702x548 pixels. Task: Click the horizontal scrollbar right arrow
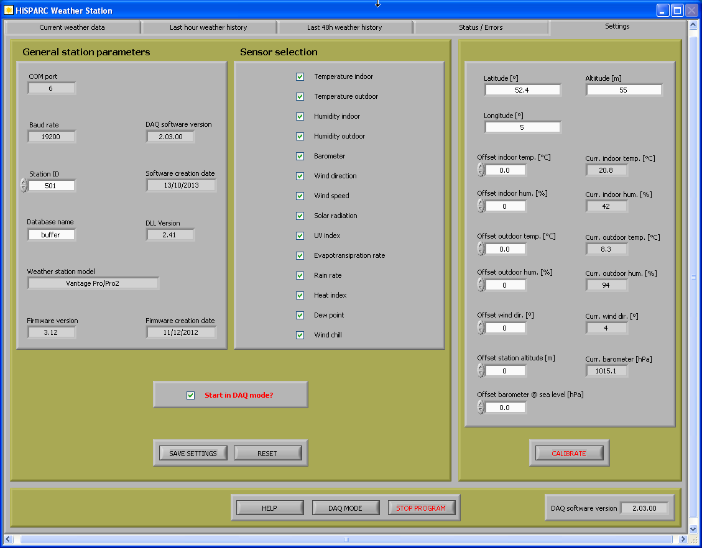[x=683, y=539]
